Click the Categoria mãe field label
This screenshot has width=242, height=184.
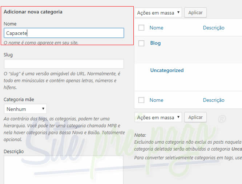pyautogui.click(x=19, y=99)
